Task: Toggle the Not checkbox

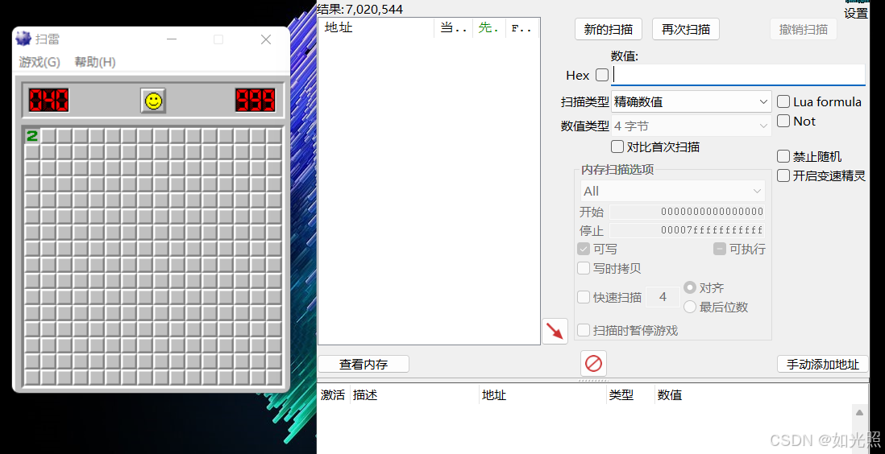Action: [x=783, y=122]
